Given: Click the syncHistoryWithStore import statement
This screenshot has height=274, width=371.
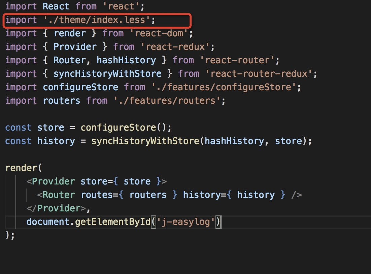Looking at the screenshot, I should 107,73.
